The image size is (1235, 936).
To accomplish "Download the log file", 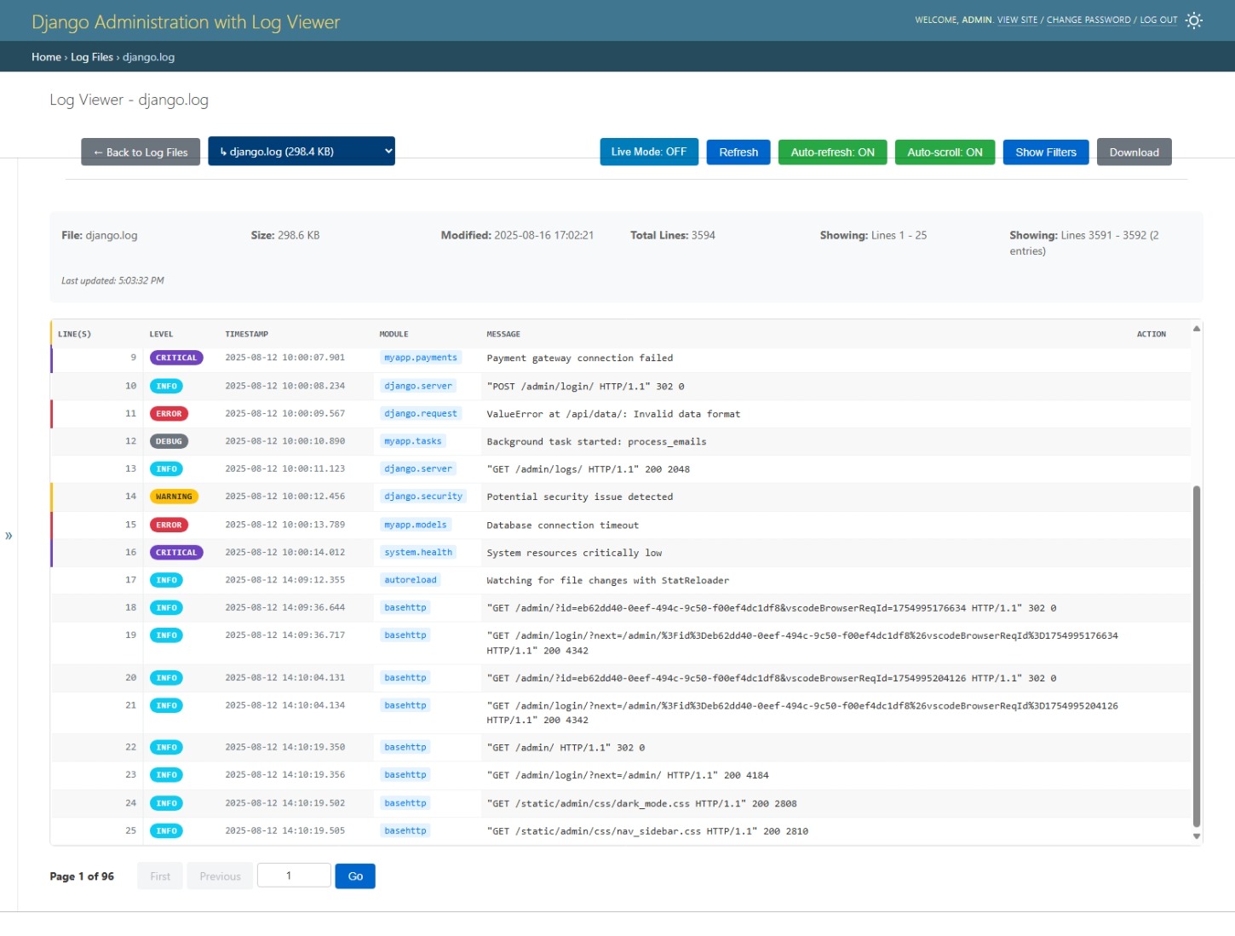I will (x=1134, y=152).
